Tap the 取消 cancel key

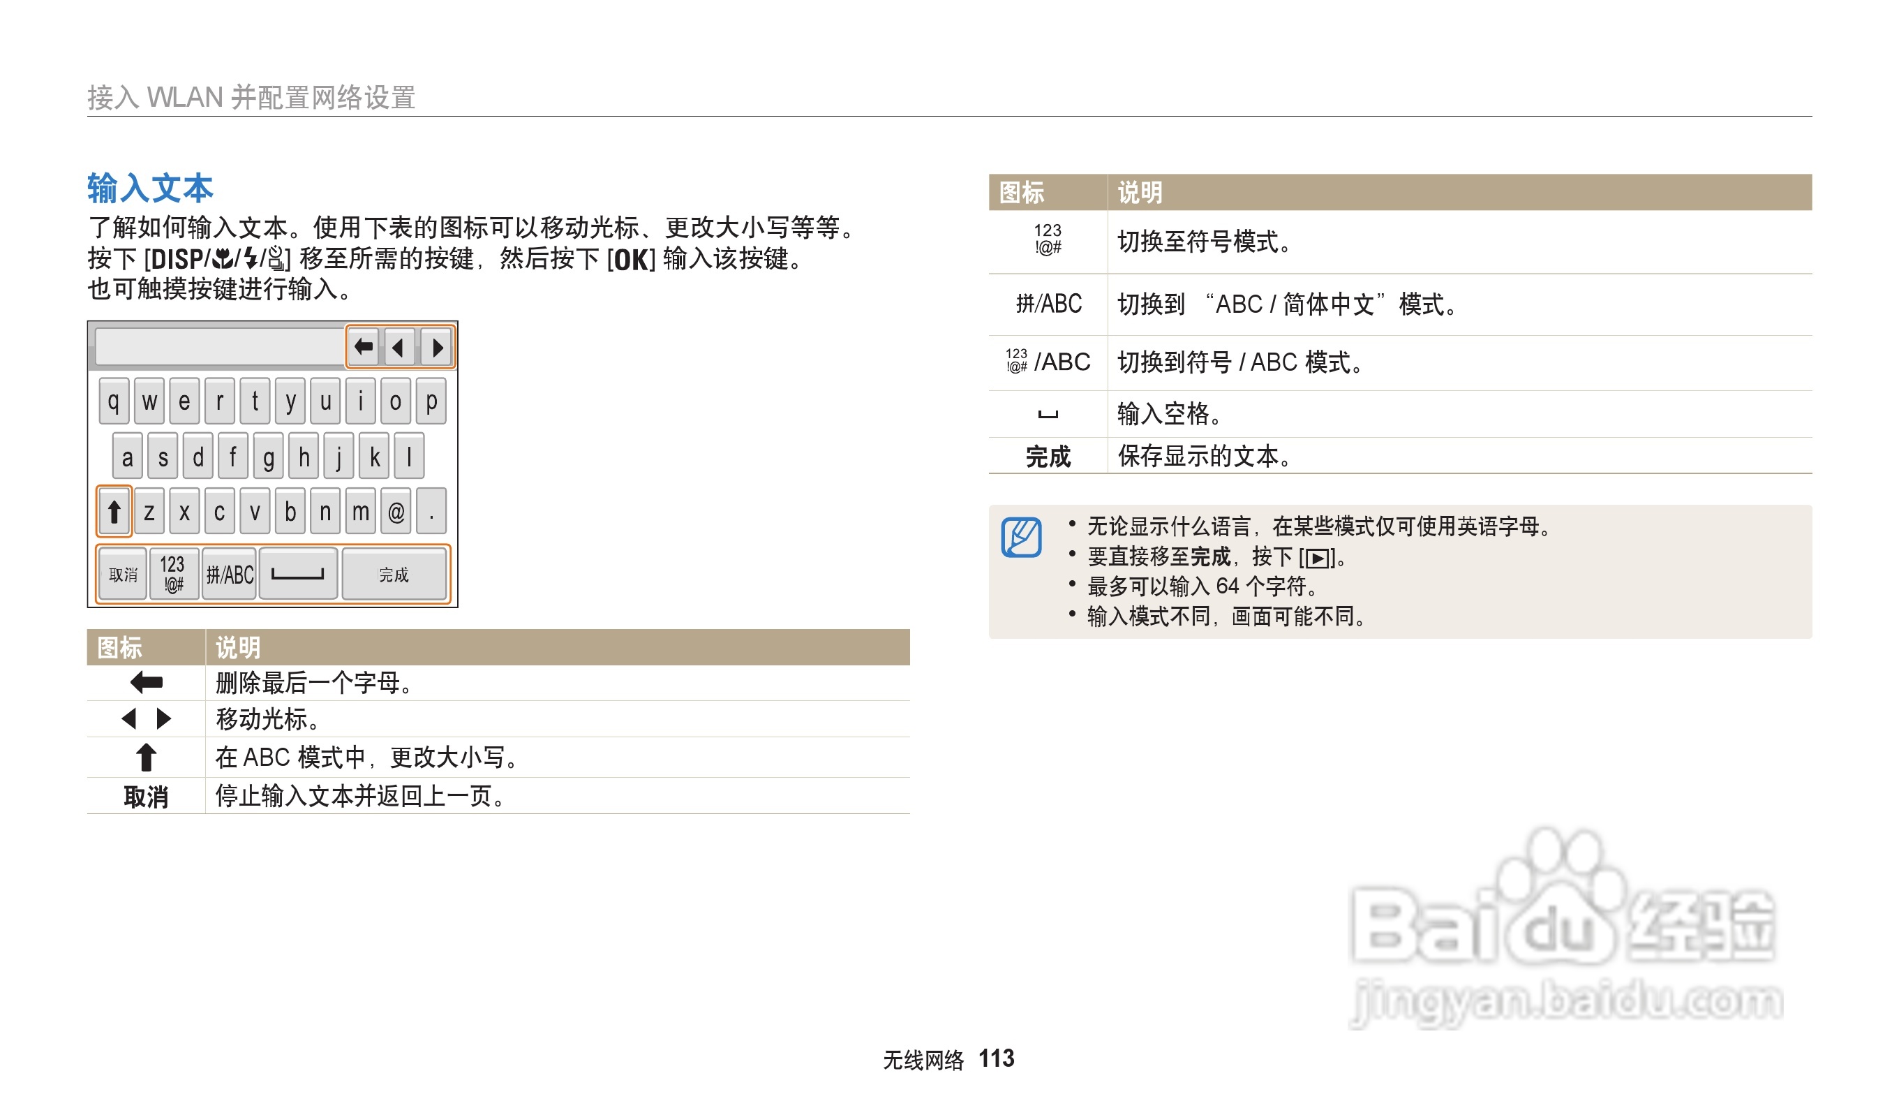123,575
